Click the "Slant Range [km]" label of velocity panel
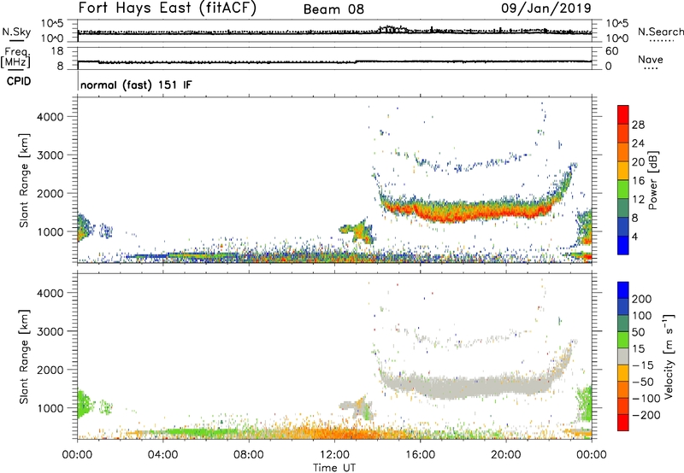The height and width of the screenshot is (473, 684). click(24, 357)
